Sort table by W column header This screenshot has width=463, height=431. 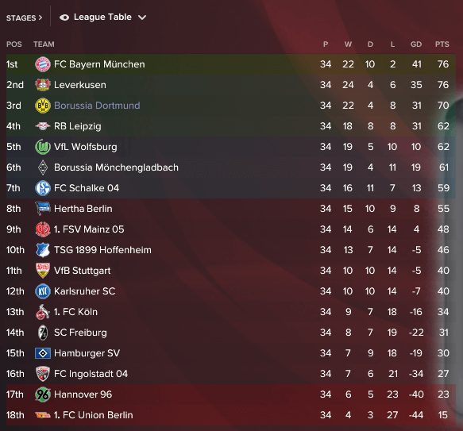click(348, 44)
